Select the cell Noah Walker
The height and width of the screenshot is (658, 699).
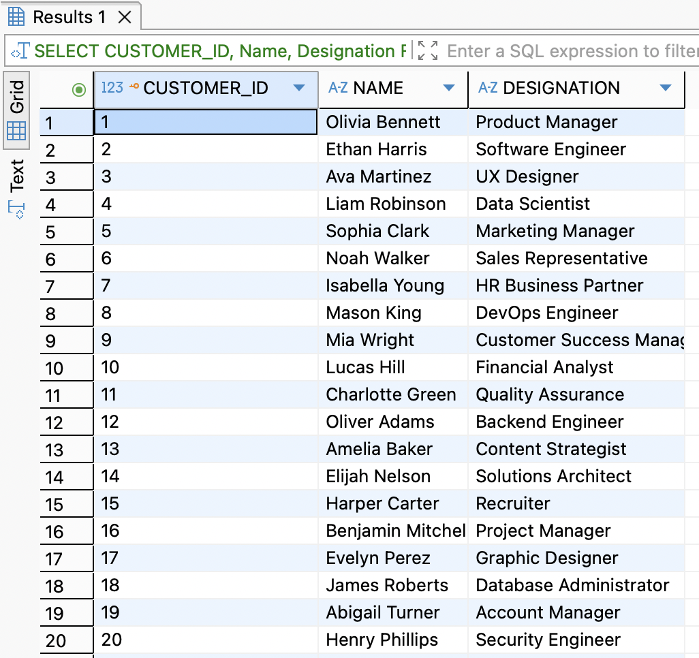393,258
